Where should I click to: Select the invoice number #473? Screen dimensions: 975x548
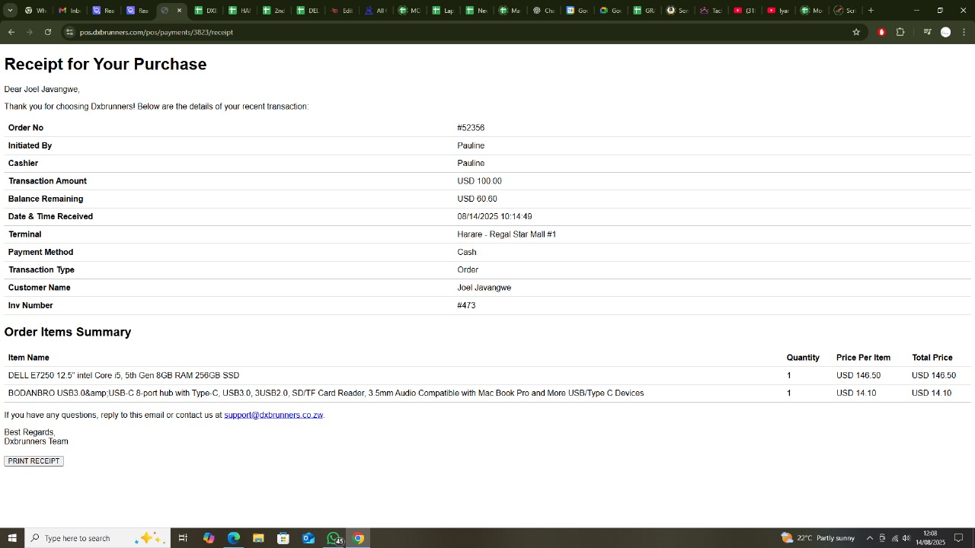[x=466, y=305]
